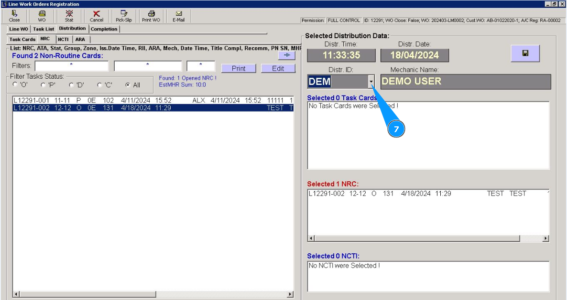Viewport: 567px width, 300px height.
Task: Open the NCTI sub-tab
Action: click(x=63, y=39)
